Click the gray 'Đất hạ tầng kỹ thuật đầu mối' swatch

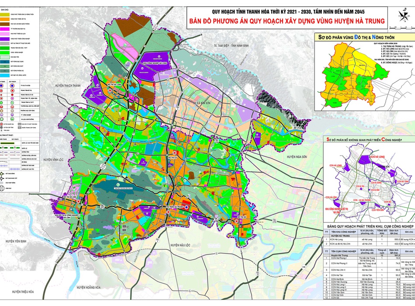point(5,43)
